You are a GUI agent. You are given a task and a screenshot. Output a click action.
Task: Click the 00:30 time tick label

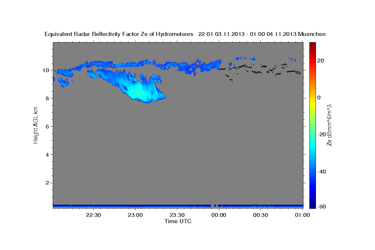[x=261, y=215]
